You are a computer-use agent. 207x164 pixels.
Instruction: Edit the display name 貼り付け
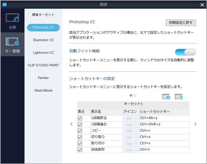[107, 143]
